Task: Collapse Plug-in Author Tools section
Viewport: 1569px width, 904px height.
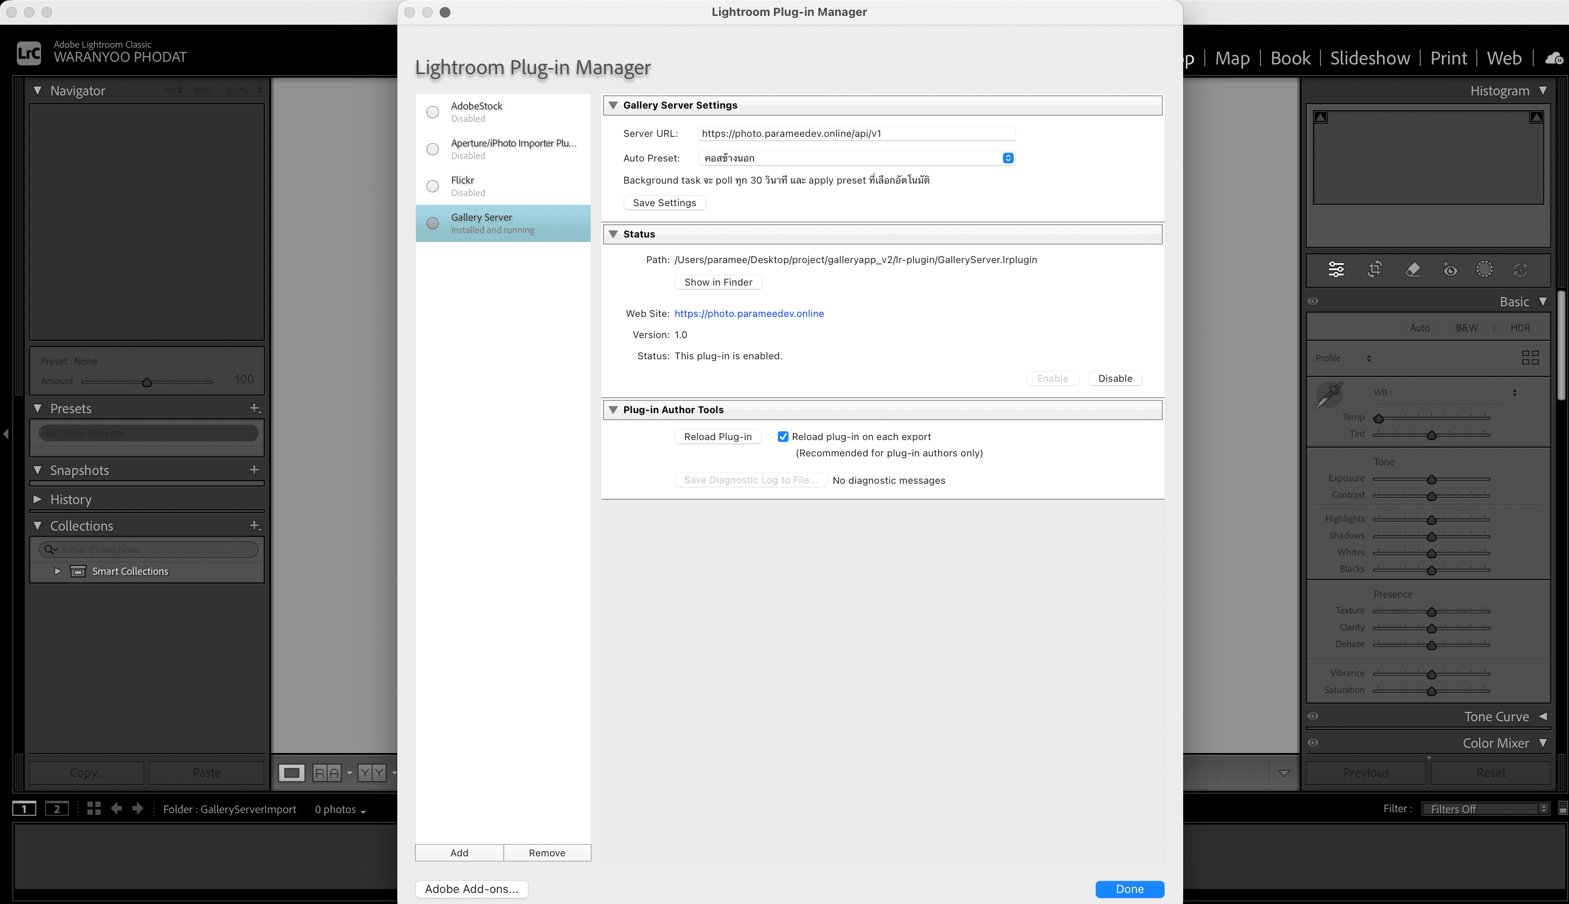Action: (613, 410)
